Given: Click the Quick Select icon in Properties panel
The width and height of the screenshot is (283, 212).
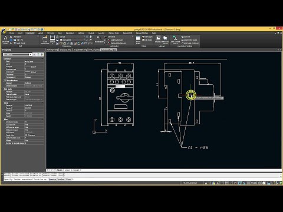Looking at the screenshot, I should [x=42, y=54].
